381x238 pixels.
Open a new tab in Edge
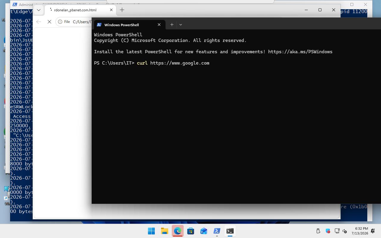pyautogui.click(x=122, y=10)
